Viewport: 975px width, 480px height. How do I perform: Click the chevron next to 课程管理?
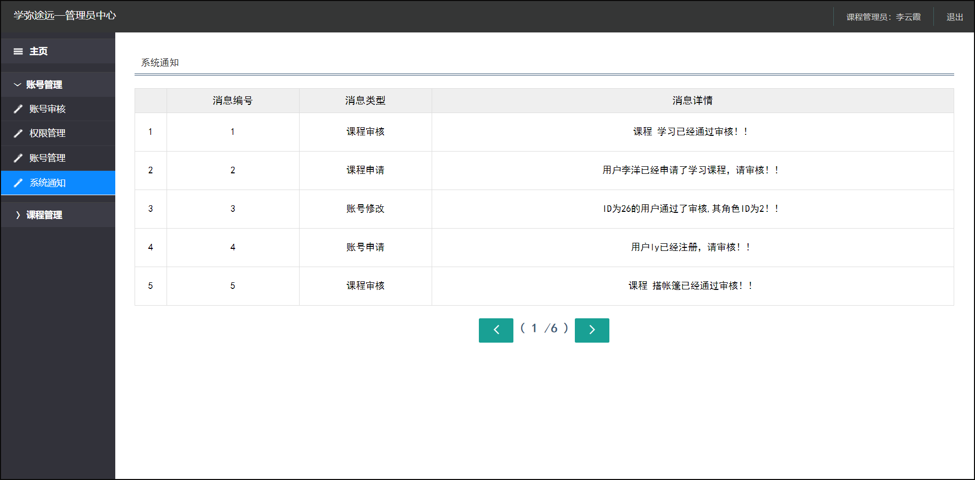tap(18, 214)
